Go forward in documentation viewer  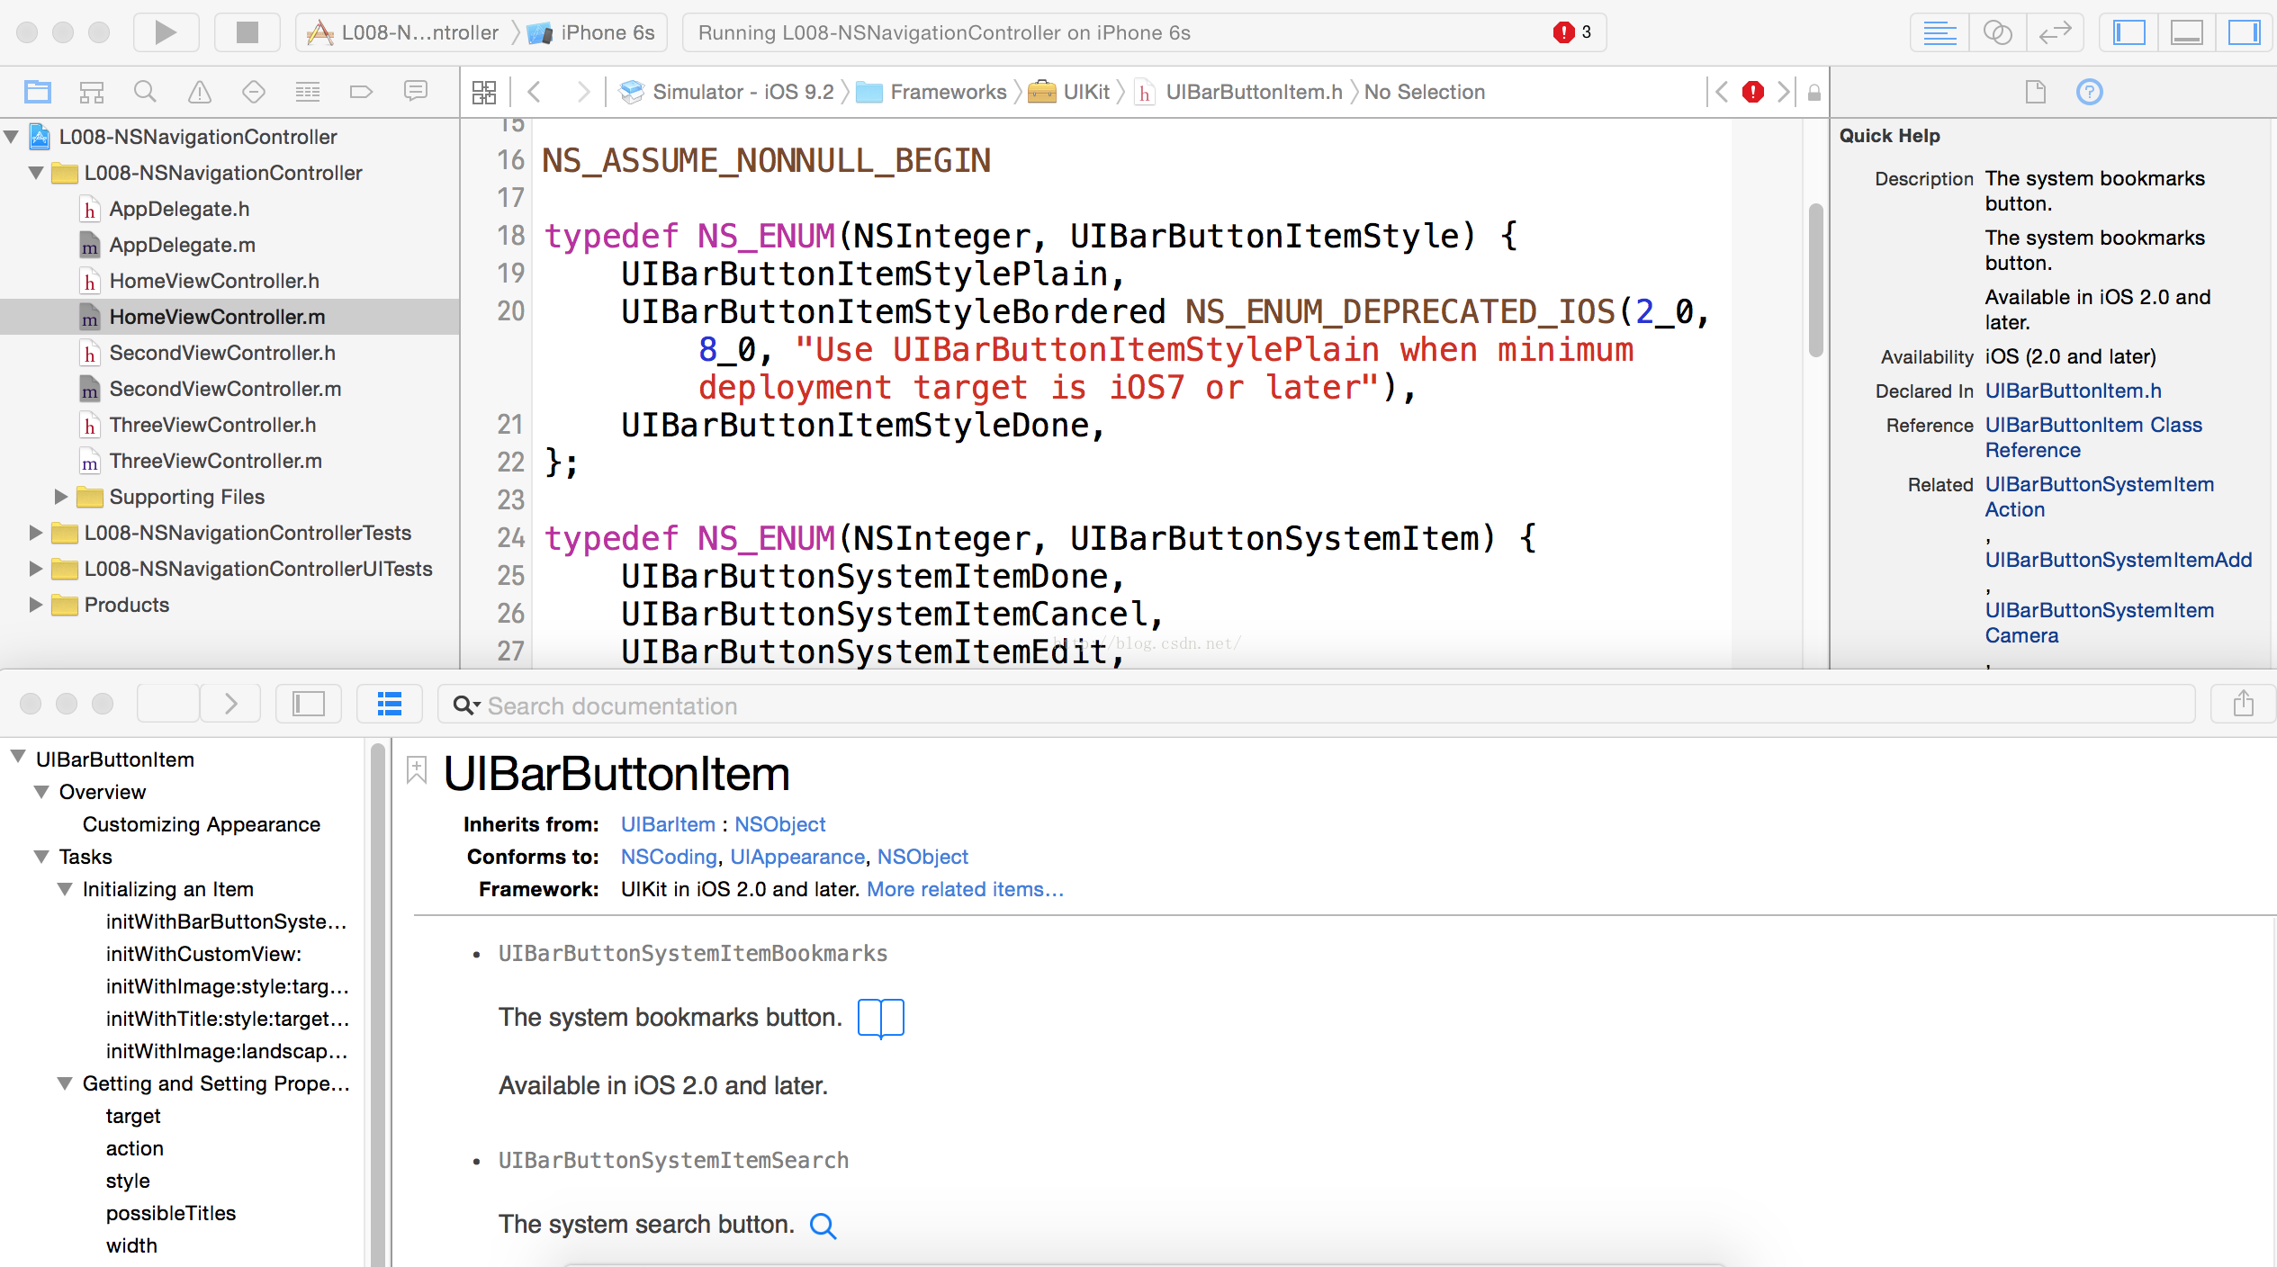coord(230,704)
